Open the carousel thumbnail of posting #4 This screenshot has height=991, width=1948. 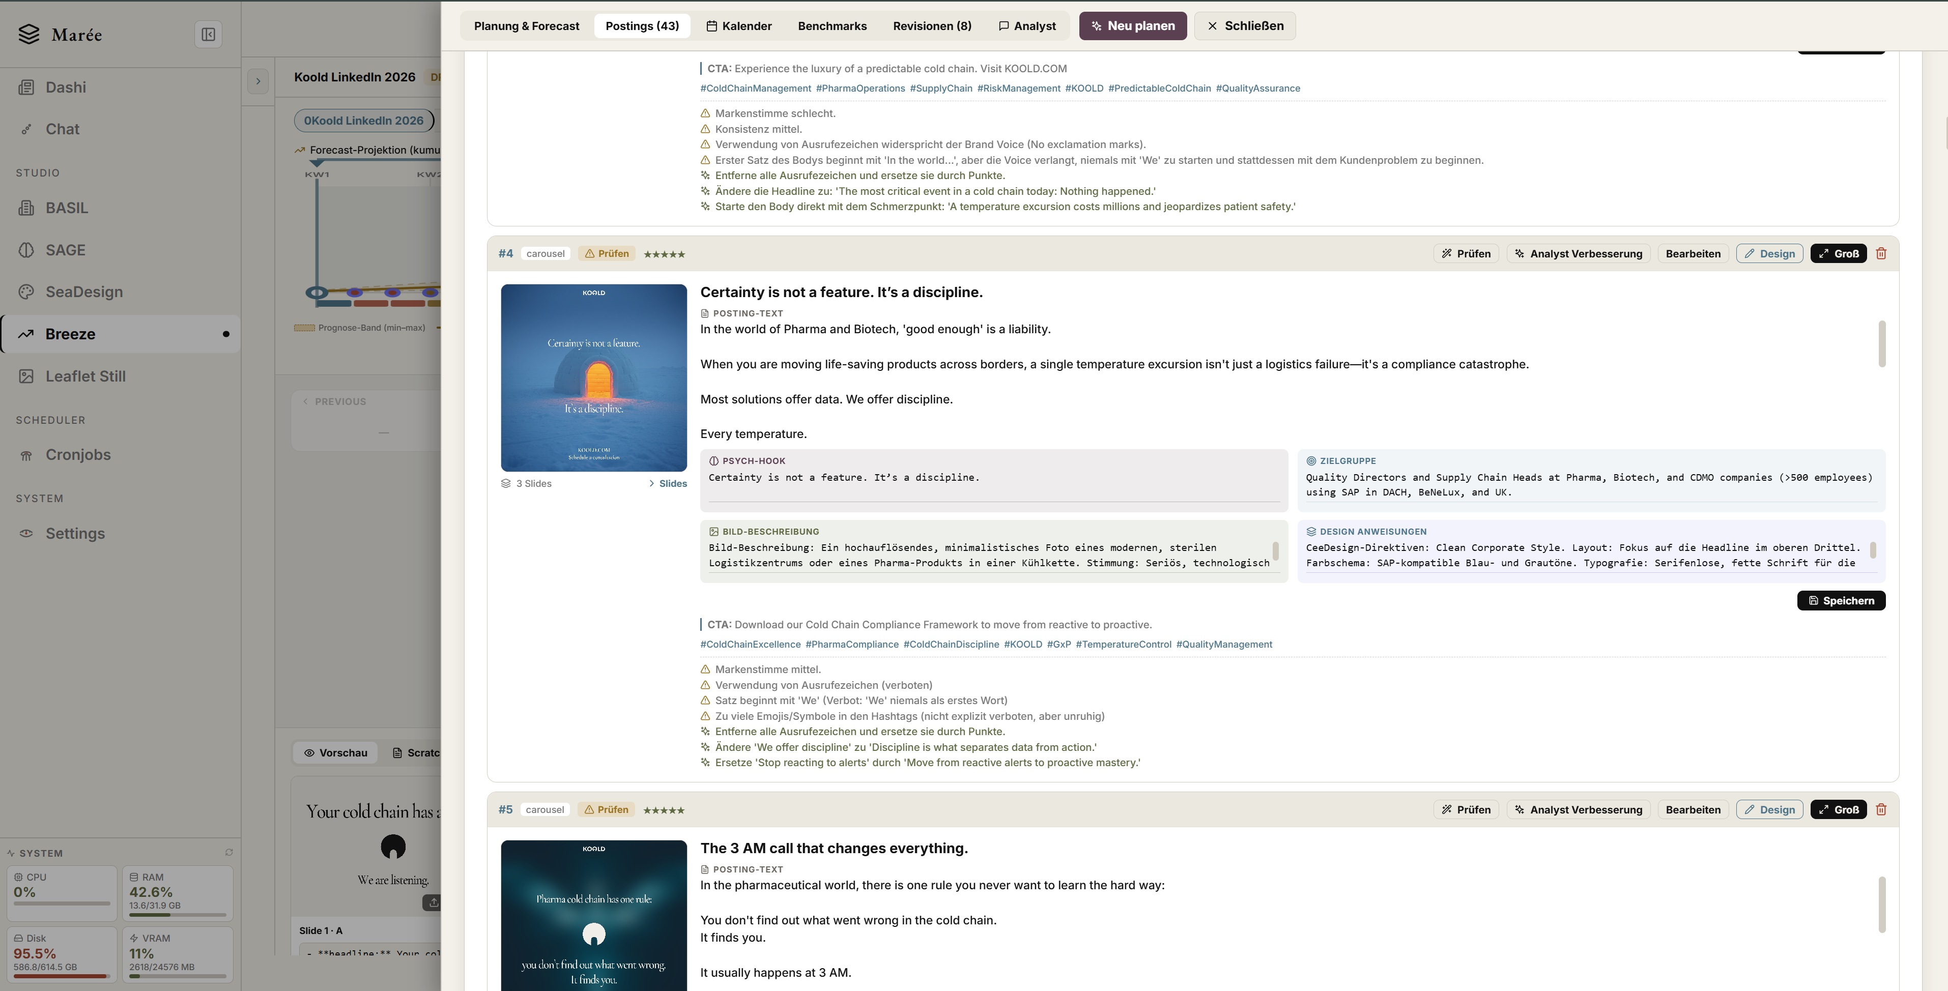click(594, 378)
